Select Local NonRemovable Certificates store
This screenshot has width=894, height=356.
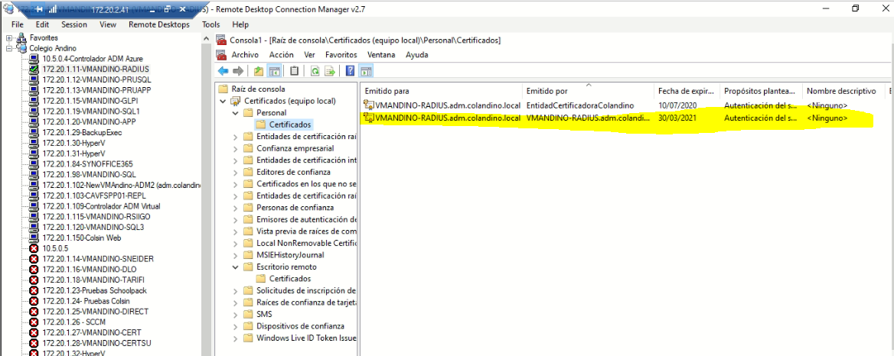[306, 243]
